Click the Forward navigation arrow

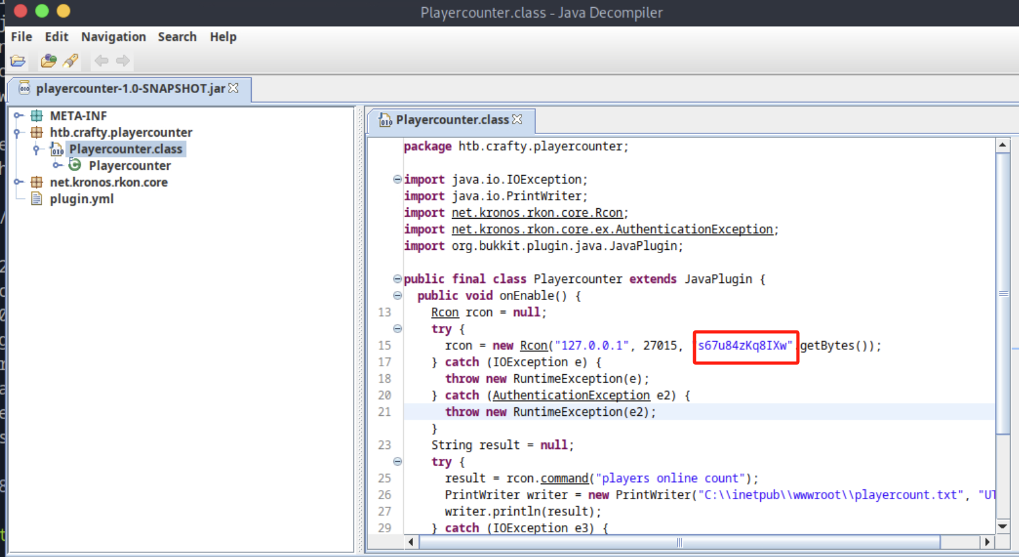pos(123,61)
